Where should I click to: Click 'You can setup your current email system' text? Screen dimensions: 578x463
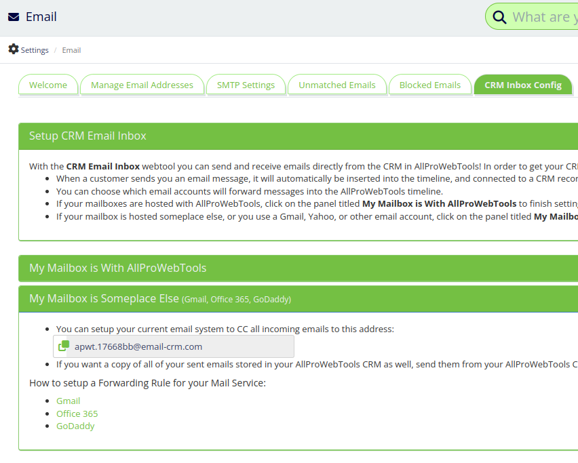click(x=225, y=329)
